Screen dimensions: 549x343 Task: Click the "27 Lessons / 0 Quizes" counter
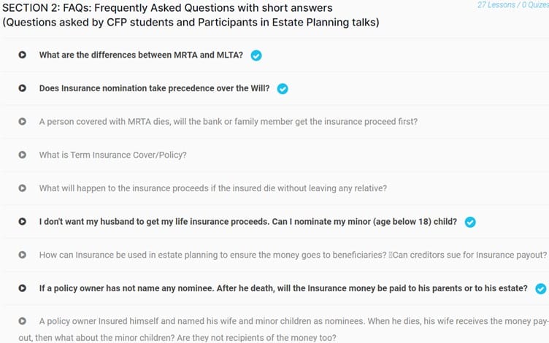[512, 4]
